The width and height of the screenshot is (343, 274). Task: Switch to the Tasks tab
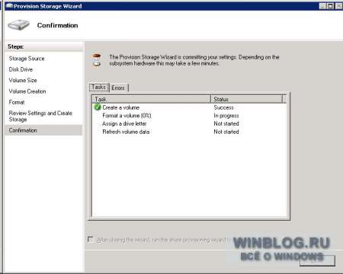[99, 88]
